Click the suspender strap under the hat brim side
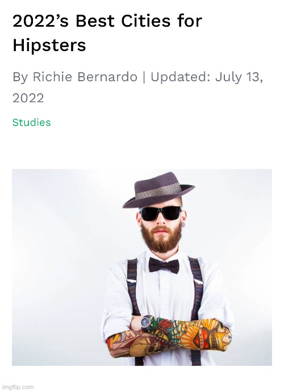The height and width of the screenshot is (392, 284). pyautogui.click(x=133, y=287)
